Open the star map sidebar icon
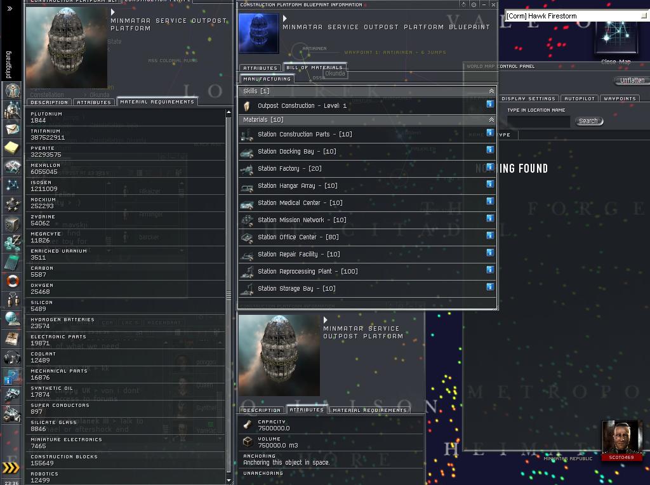 tap(11, 185)
